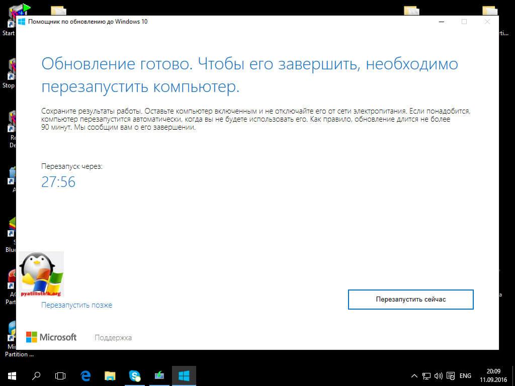Select the Windows 10 update assistant taskbar button
The height and width of the screenshot is (386, 515).
184,376
